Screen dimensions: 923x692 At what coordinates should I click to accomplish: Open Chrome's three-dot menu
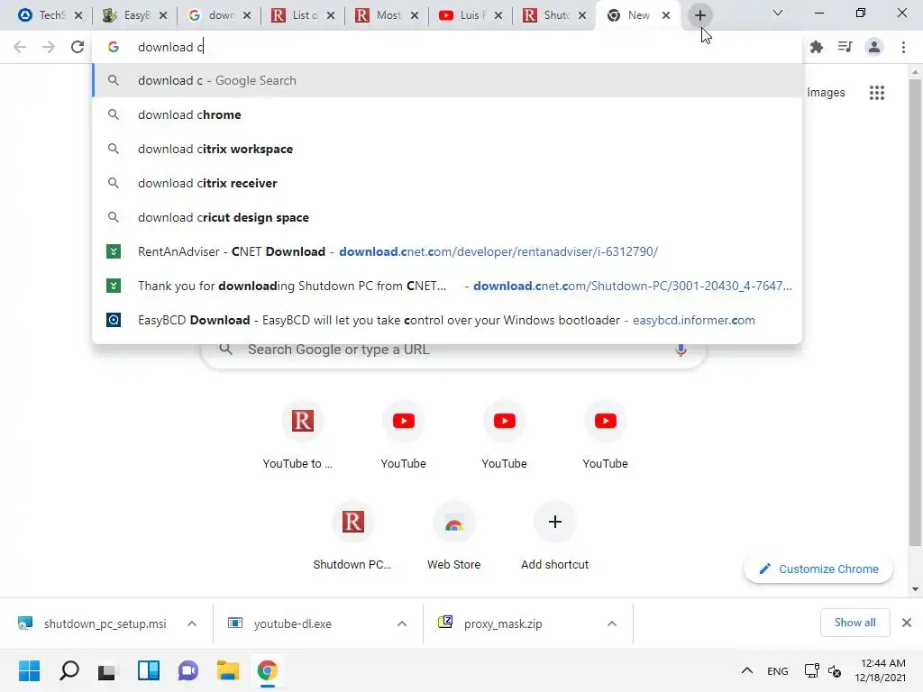pyautogui.click(x=903, y=47)
